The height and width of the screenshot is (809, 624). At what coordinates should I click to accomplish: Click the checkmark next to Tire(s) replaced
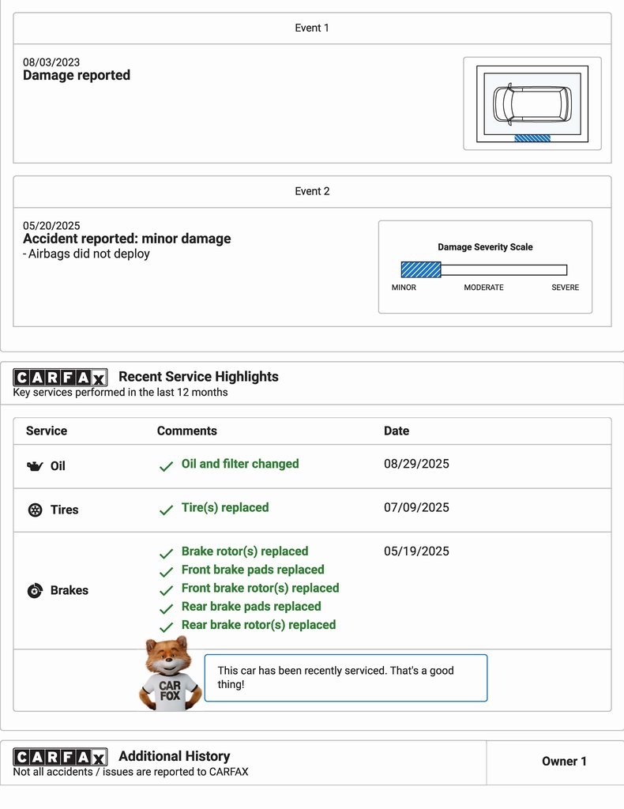tap(166, 510)
